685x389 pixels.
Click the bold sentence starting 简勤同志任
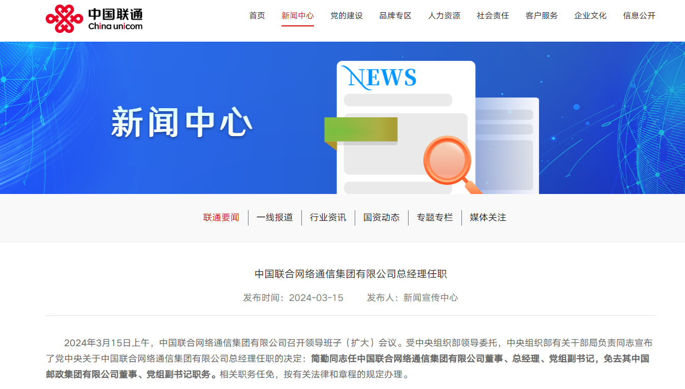pyautogui.click(x=348, y=367)
